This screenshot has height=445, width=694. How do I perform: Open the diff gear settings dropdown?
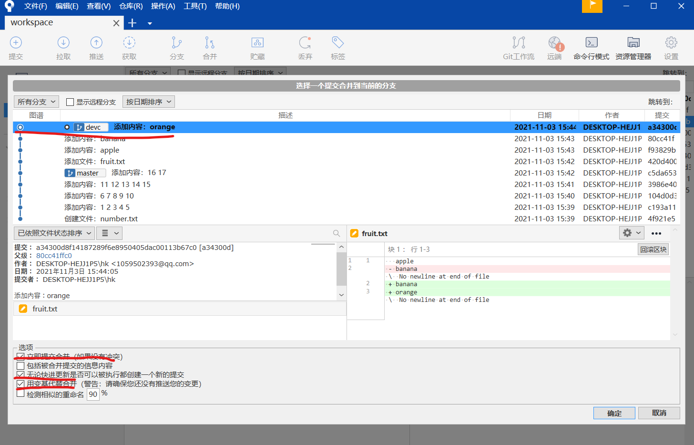point(632,233)
